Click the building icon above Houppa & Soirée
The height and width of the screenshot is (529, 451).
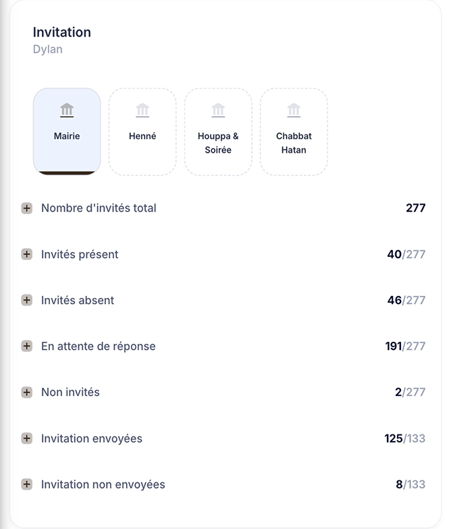point(218,110)
